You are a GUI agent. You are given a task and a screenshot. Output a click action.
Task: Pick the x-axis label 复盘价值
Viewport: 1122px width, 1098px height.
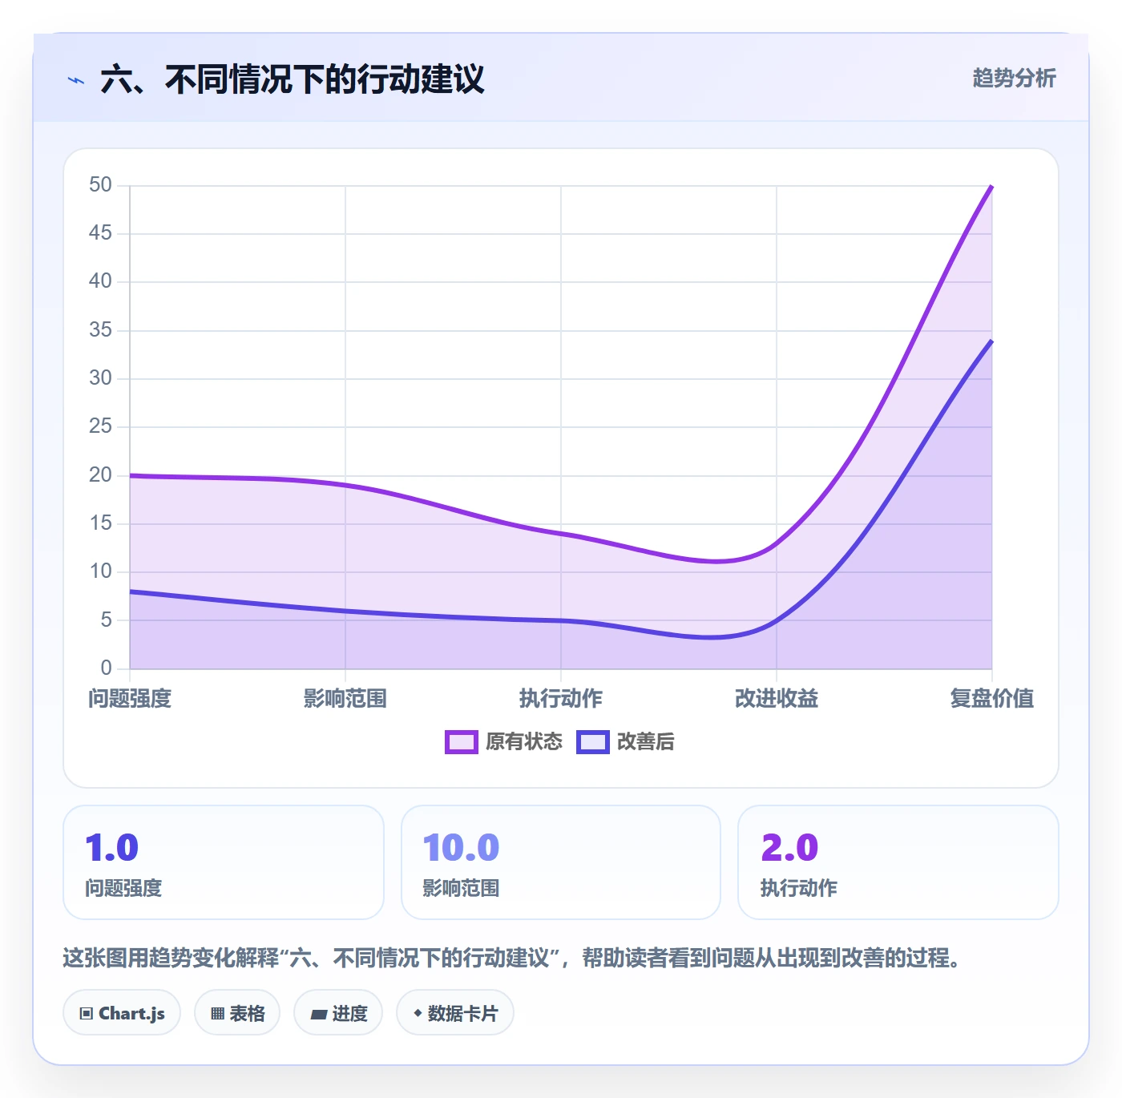point(992,698)
